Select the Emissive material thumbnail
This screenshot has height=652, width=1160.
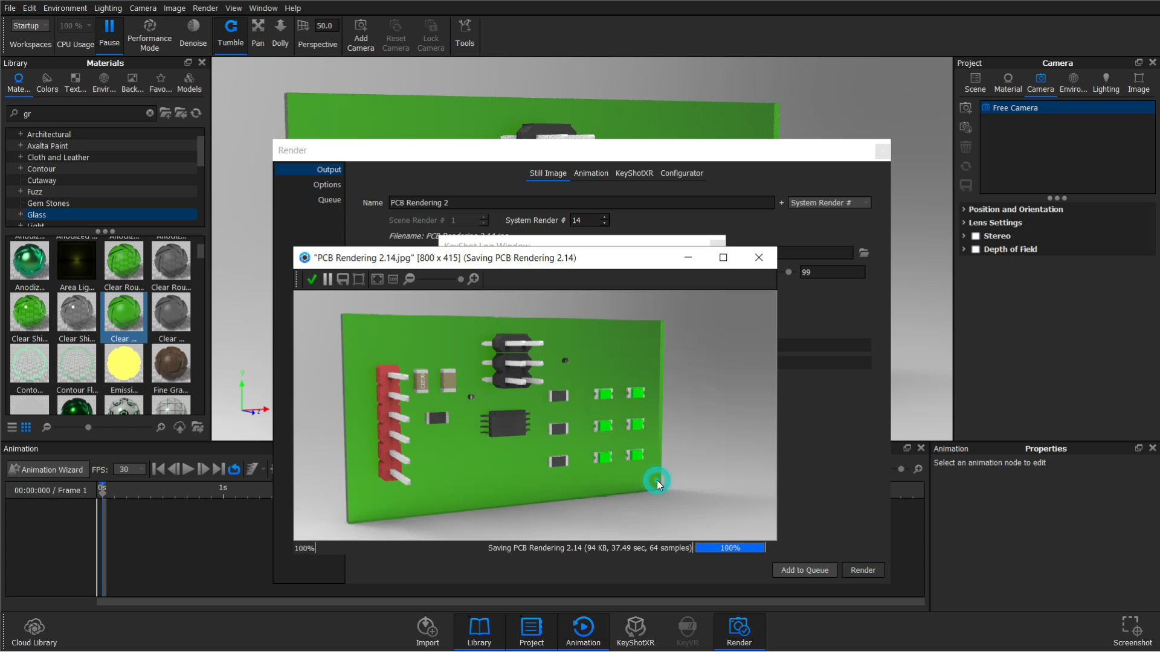point(123,363)
